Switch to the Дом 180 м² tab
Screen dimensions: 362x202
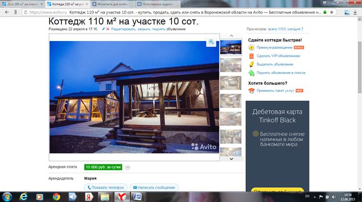[22, 4]
